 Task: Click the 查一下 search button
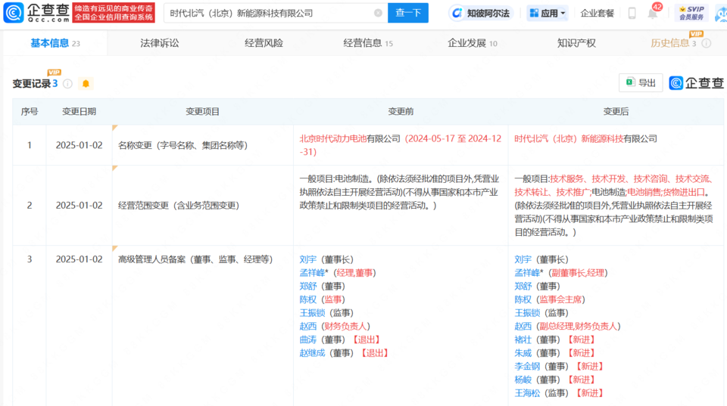coord(407,13)
